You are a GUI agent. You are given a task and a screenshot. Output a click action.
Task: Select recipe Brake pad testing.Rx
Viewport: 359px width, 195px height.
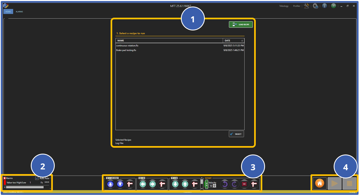point(180,50)
